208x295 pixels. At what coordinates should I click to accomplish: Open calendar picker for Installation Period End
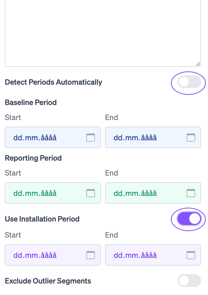point(191,255)
